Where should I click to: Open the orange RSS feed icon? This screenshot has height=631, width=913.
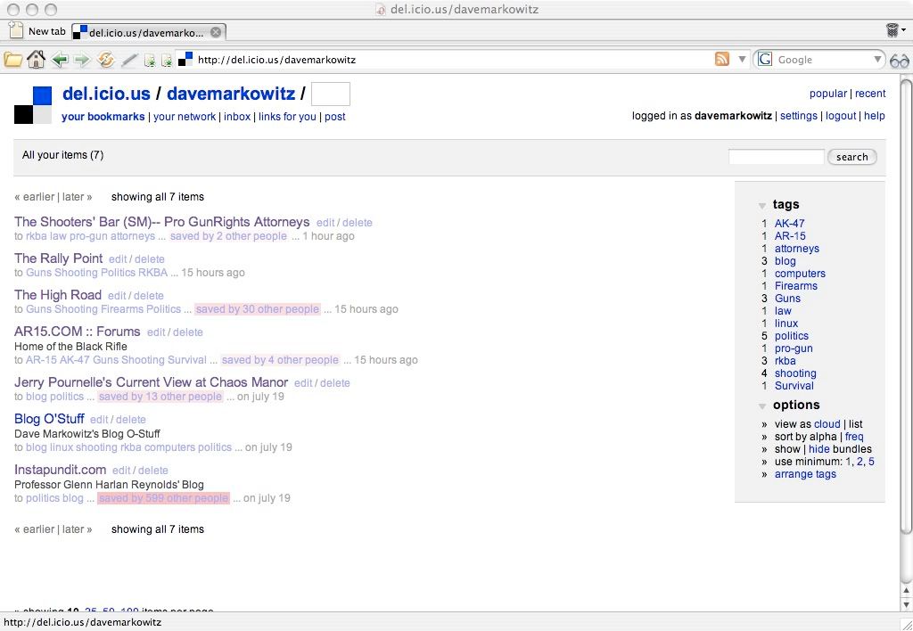coord(722,59)
